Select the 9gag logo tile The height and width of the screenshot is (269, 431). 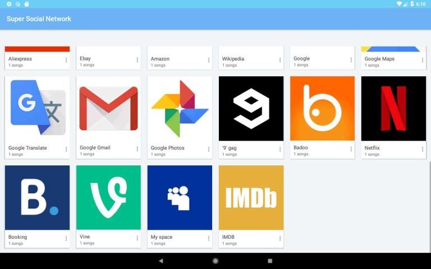(x=251, y=109)
